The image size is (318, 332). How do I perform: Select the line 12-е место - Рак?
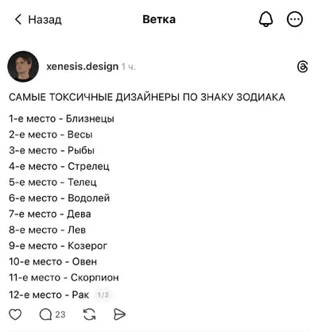click(48, 295)
